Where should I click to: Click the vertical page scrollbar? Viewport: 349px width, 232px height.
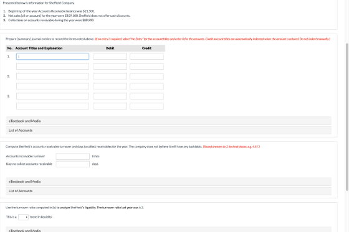[347, 117]
